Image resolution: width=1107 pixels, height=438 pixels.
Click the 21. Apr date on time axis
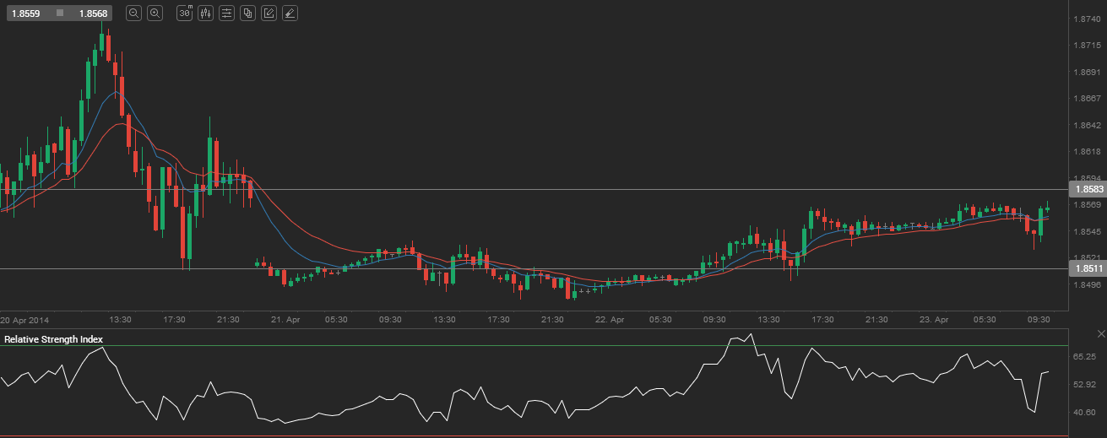(x=286, y=320)
